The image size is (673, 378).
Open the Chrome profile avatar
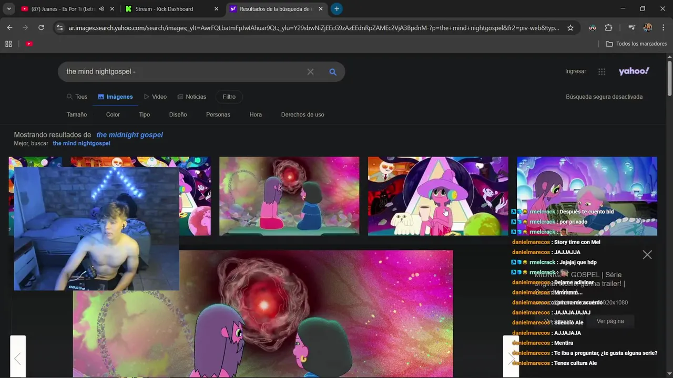(x=648, y=28)
